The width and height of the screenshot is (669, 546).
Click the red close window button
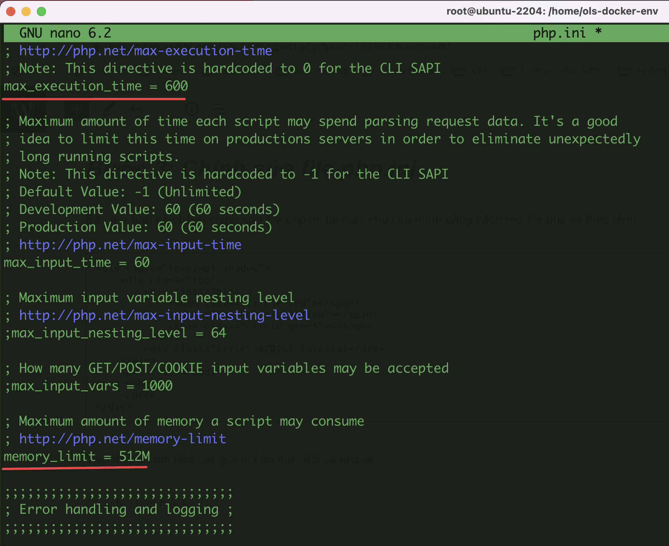click(11, 12)
